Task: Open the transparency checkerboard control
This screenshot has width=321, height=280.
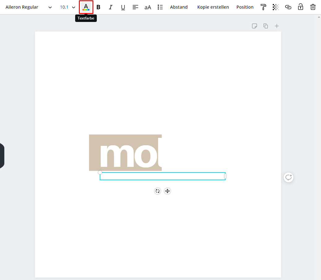Action: (x=276, y=7)
